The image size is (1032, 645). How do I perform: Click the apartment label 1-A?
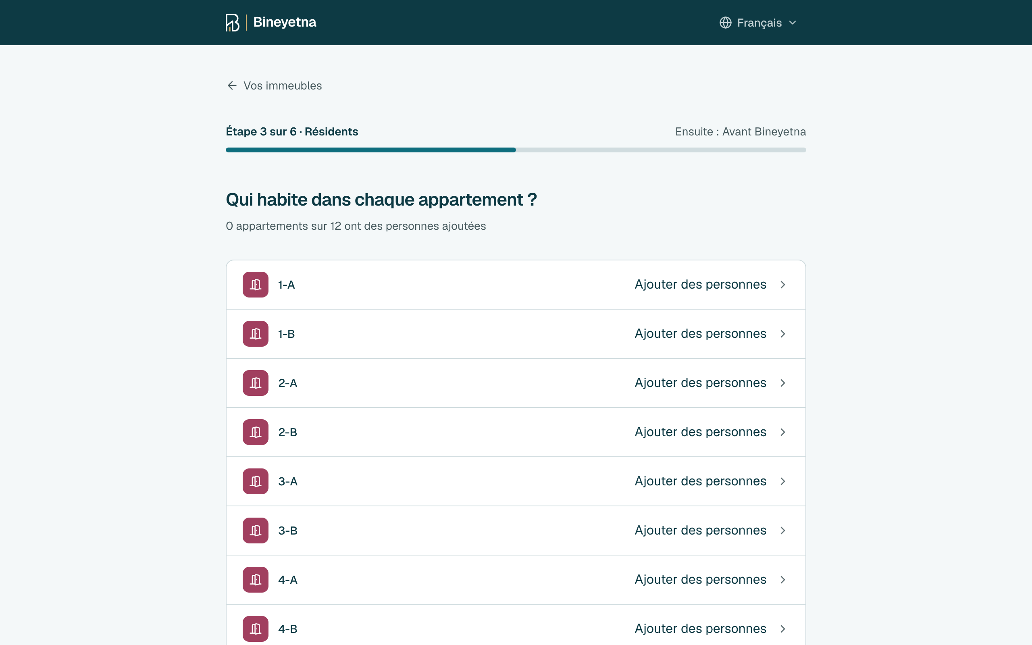[x=287, y=285]
